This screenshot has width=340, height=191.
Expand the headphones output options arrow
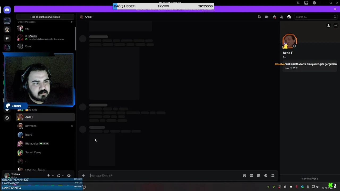[x=63, y=176]
